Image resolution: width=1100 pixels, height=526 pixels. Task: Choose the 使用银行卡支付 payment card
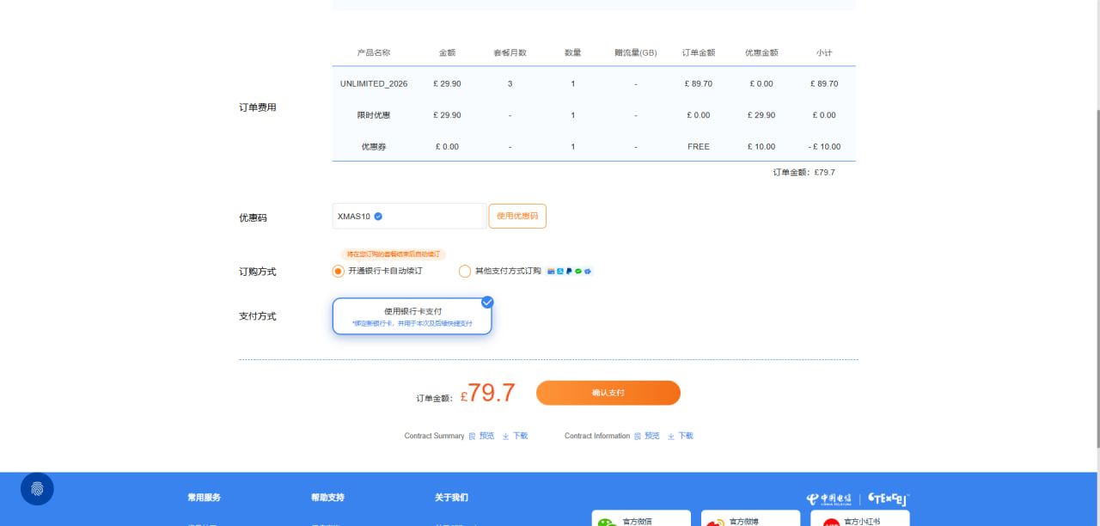pos(412,316)
